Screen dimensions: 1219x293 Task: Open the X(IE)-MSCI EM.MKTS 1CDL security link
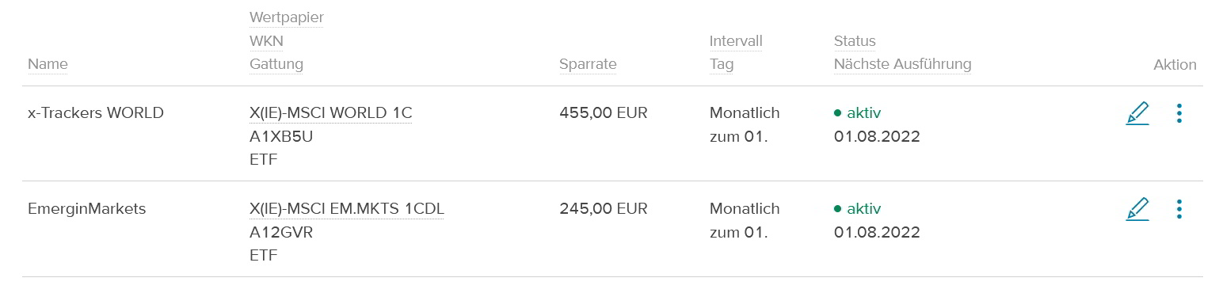point(347,209)
